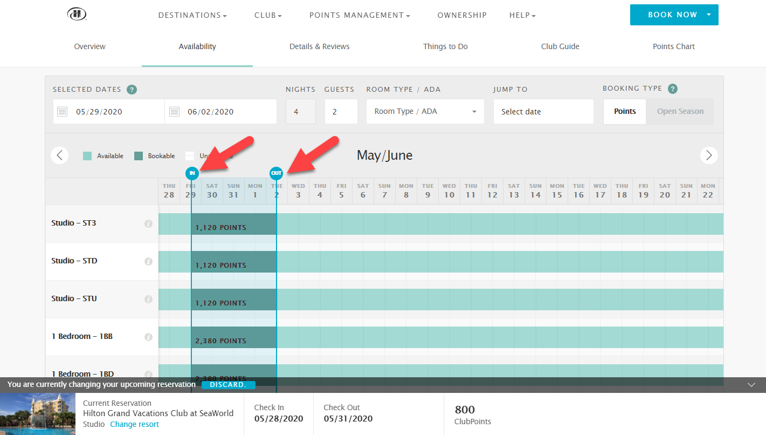Open Club dropdown menu
The width and height of the screenshot is (766, 435).
pyautogui.click(x=268, y=16)
